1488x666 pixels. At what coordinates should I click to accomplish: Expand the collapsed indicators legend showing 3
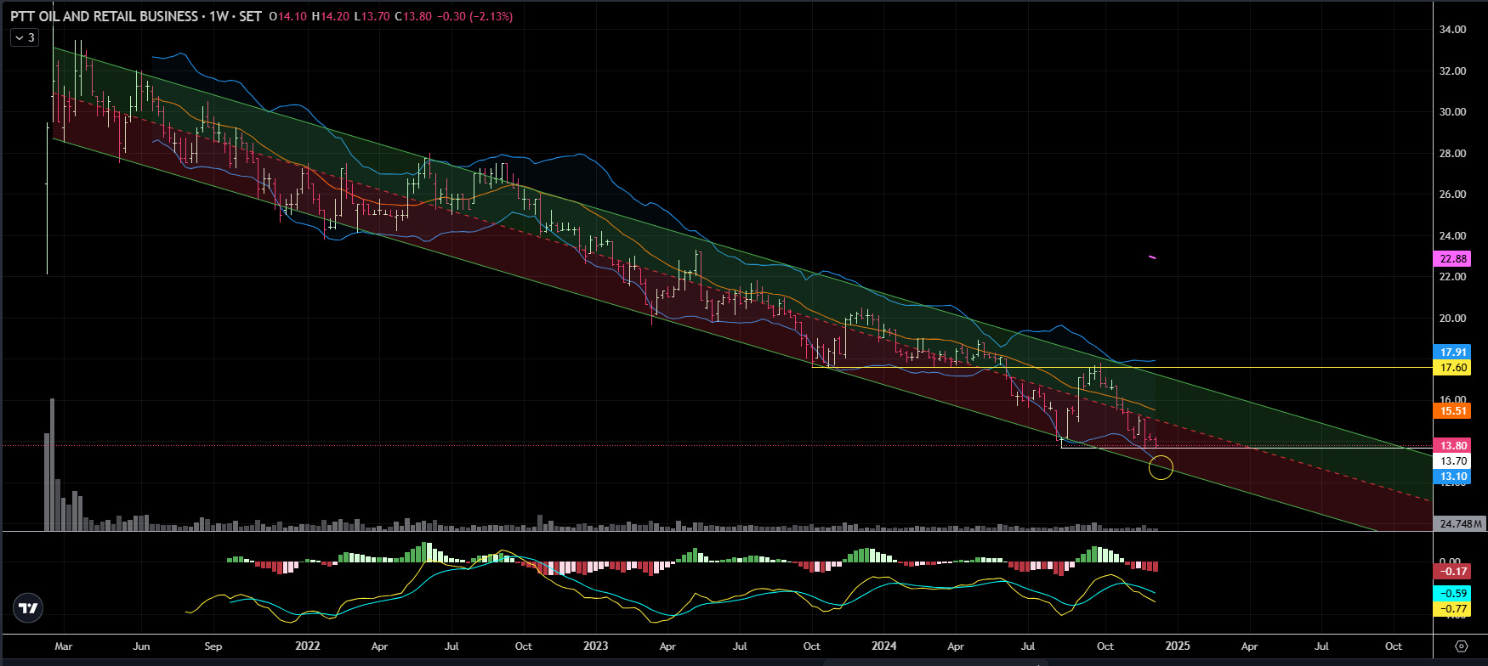pyautogui.click(x=25, y=37)
